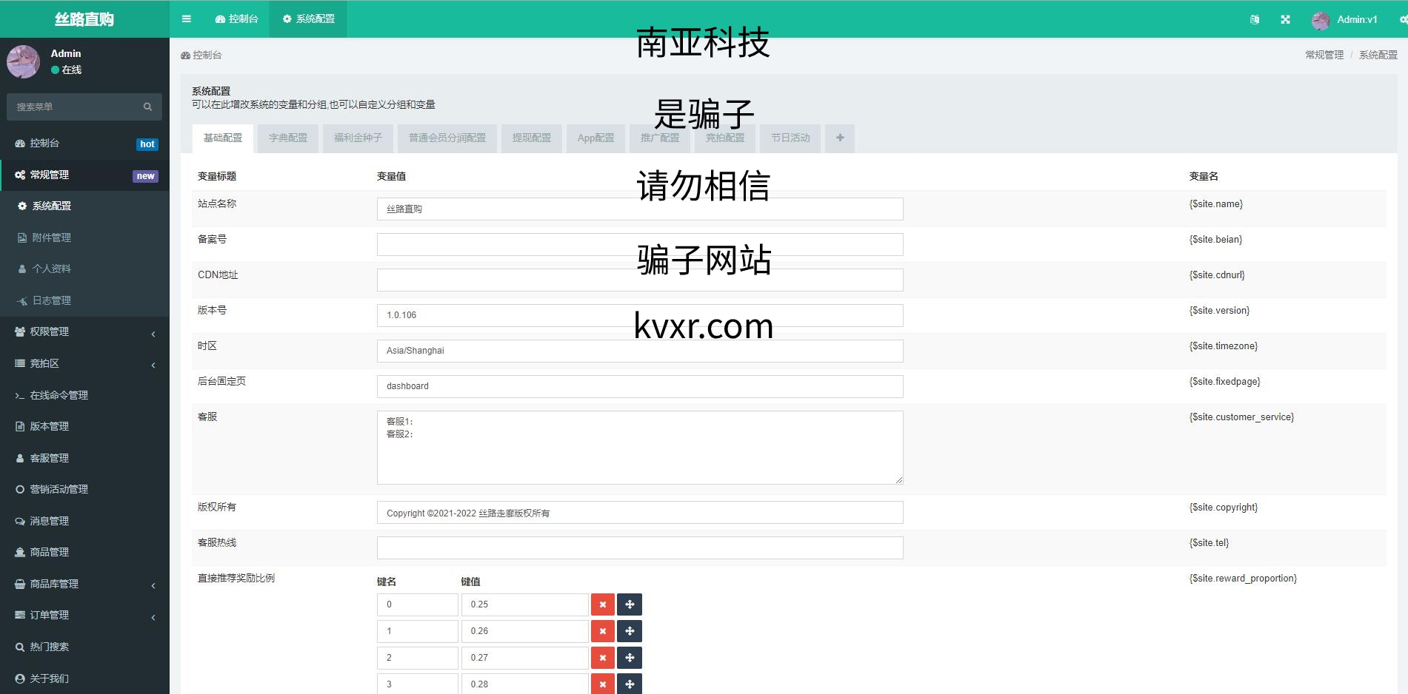This screenshot has height=694, width=1408.
Task: Switch to the 普通会员分润配置 tab
Action: pos(447,138)
